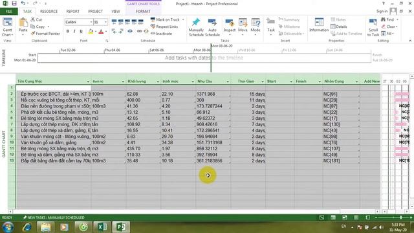This screenshot has width=414, height=233.
Task: Click Mark on Track
Action: [x=165, y=19]
